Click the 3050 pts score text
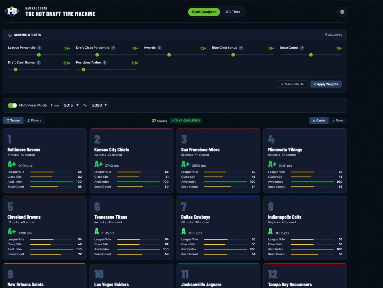The width and height of the screenshot is (383, 288). pos(195,233)
